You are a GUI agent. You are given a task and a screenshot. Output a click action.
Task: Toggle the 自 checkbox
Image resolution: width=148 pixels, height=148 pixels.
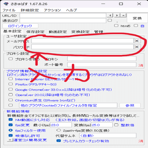pos(136,25)
